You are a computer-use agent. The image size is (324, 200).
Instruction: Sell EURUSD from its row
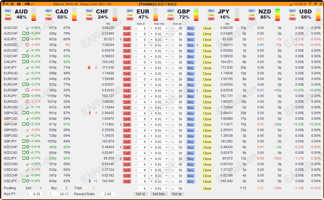(127, 108)
